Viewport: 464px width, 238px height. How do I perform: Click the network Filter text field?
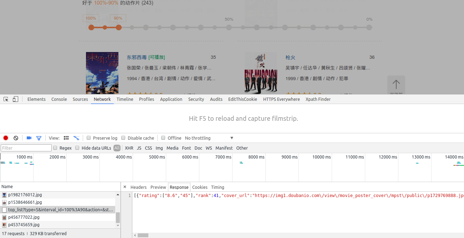coord(26,148)
